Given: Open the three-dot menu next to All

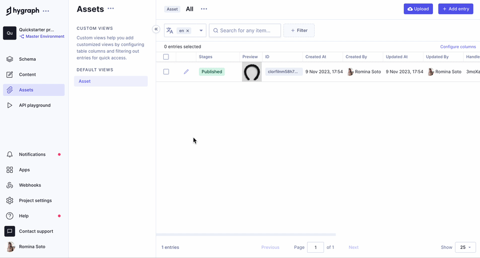Looking at the screenshot, I should click(204, 9).
